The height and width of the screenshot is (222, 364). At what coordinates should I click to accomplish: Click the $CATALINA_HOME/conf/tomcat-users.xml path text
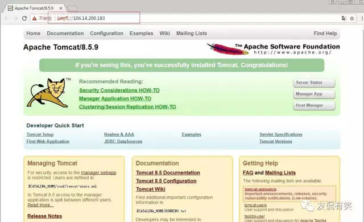coord(63,186)
